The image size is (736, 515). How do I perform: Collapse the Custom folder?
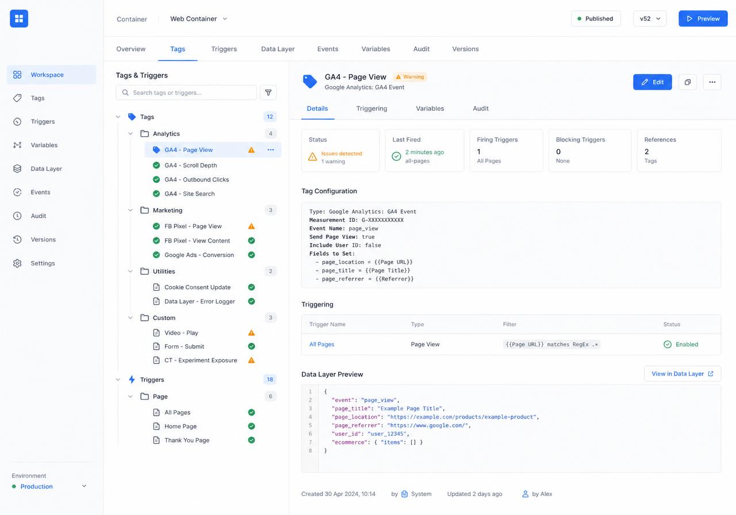[x=131, y=318]
